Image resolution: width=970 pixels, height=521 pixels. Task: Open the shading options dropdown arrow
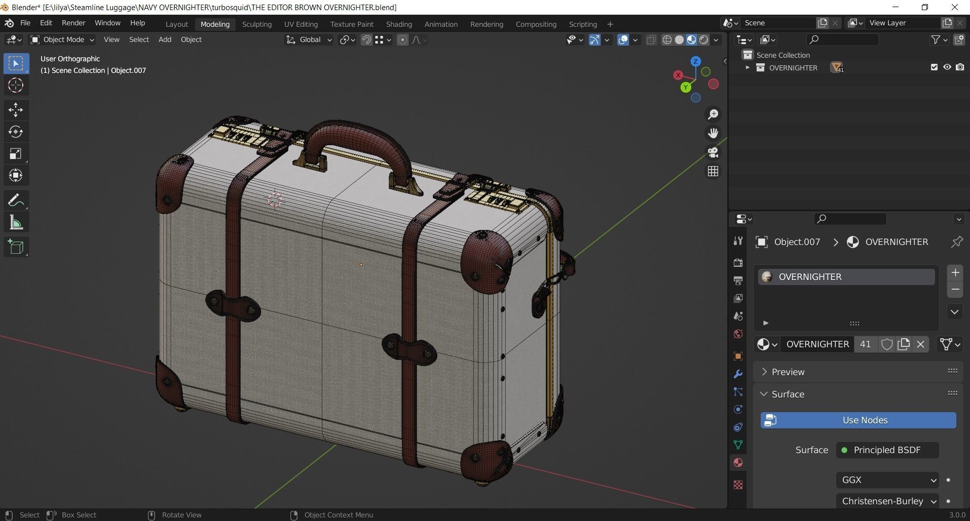[716, 39]
